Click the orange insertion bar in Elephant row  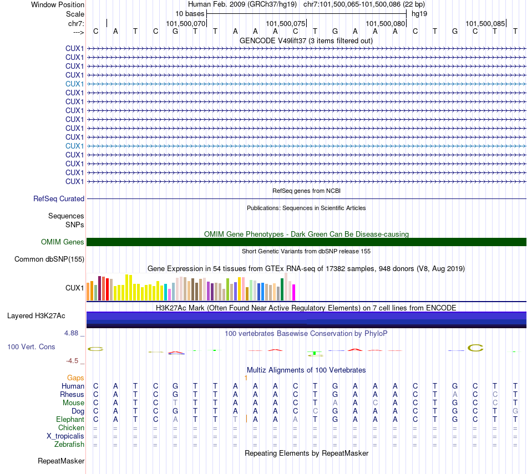[x=246, y=419]
